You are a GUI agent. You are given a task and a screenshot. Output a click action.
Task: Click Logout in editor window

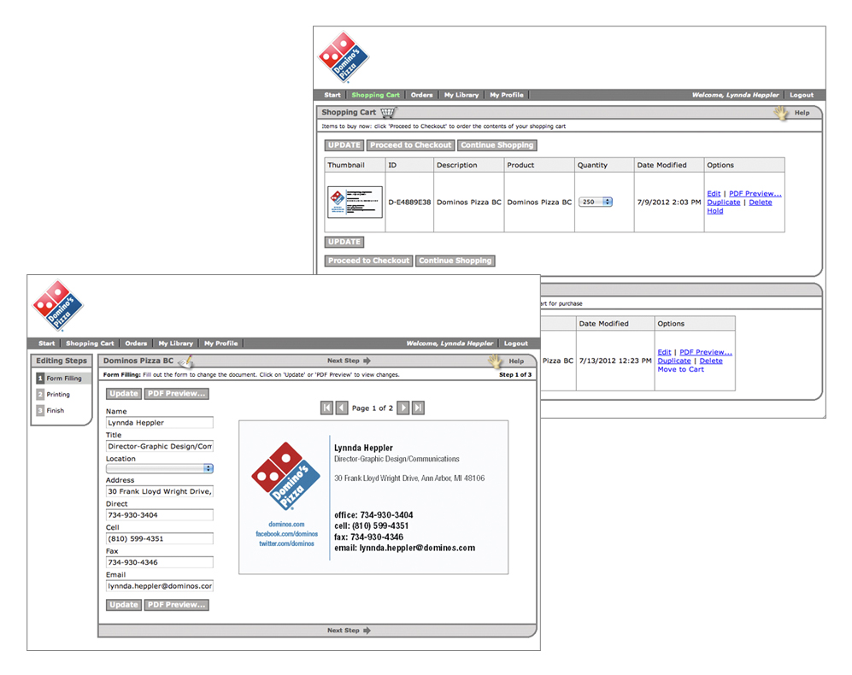tap(515, 343)
